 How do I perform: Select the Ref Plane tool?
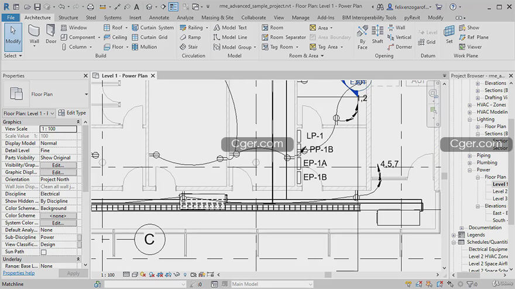click(x=473, y=37)
